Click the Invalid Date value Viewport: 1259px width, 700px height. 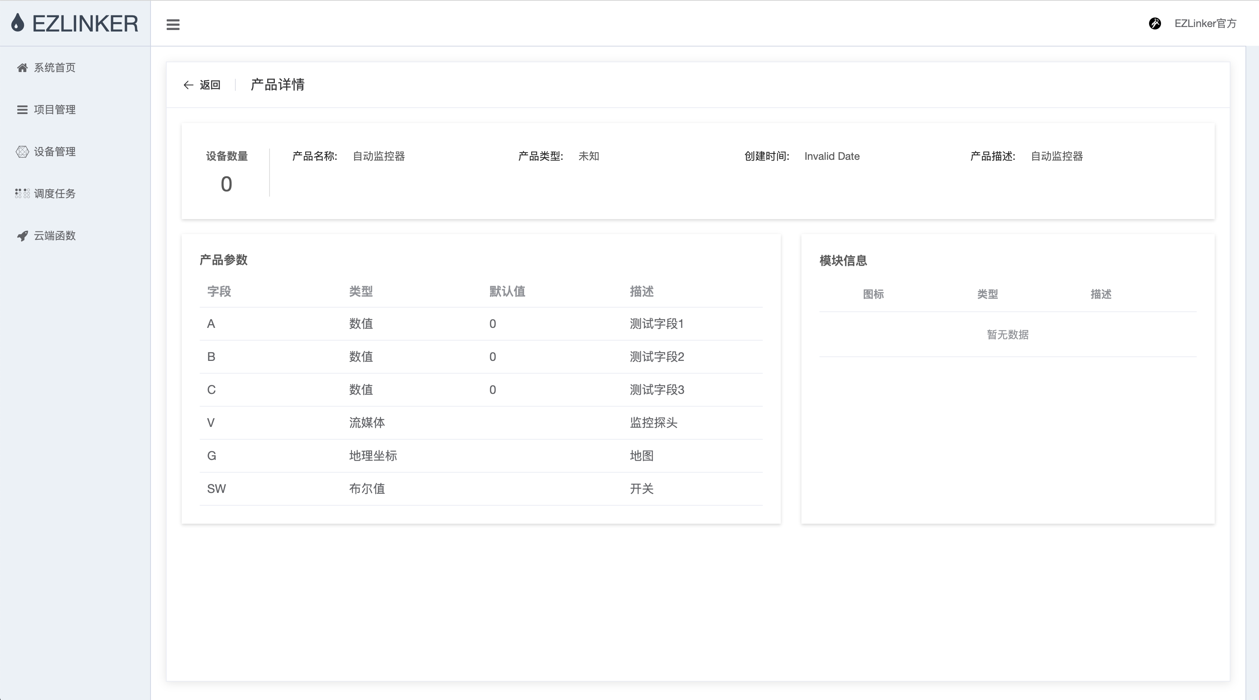coord(832,156)
